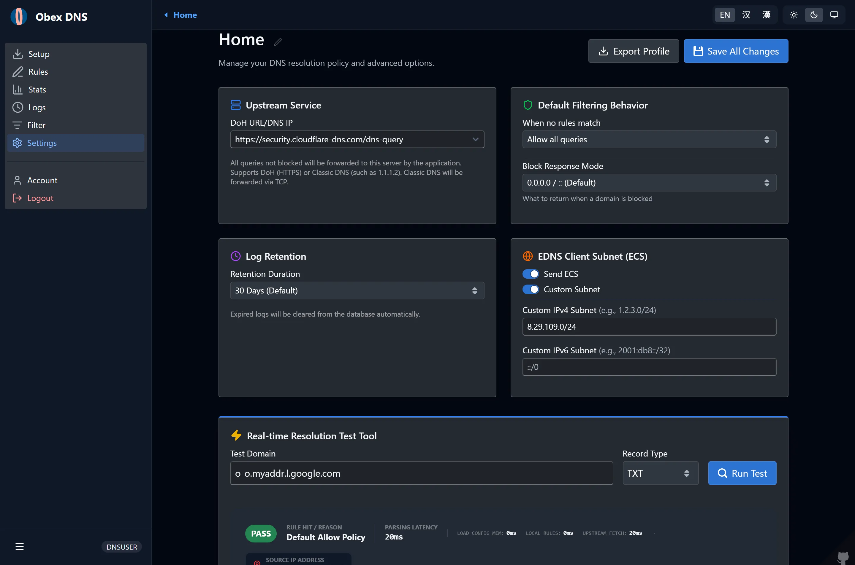This screenshot has height=565, width=855.
Task: Select EN language option
Action: pyautogui.click(x=725, y=15)
